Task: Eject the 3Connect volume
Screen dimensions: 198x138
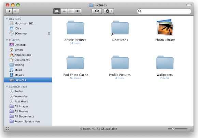Action: point(49,33)
